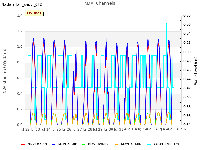The width and height of the screenshot is (200, 150).
Task: Click the orange NDVI_810out legend swatch
Action: coord(117,144)
